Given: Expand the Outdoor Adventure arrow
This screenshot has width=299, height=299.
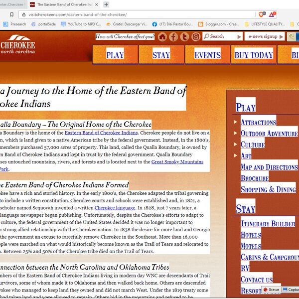Looking at the screenshot, I should [236, 133].
